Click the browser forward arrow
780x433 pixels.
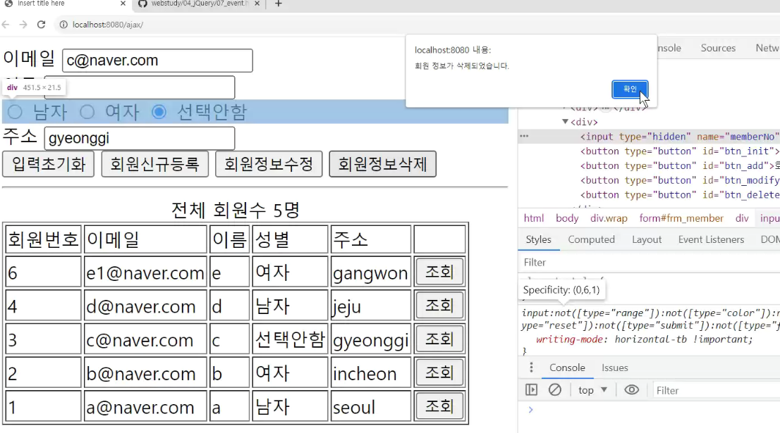[x=23, y=25]
